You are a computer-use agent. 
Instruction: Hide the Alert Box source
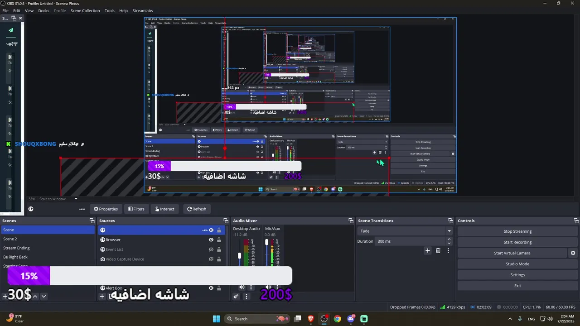(x=211, y=288)
